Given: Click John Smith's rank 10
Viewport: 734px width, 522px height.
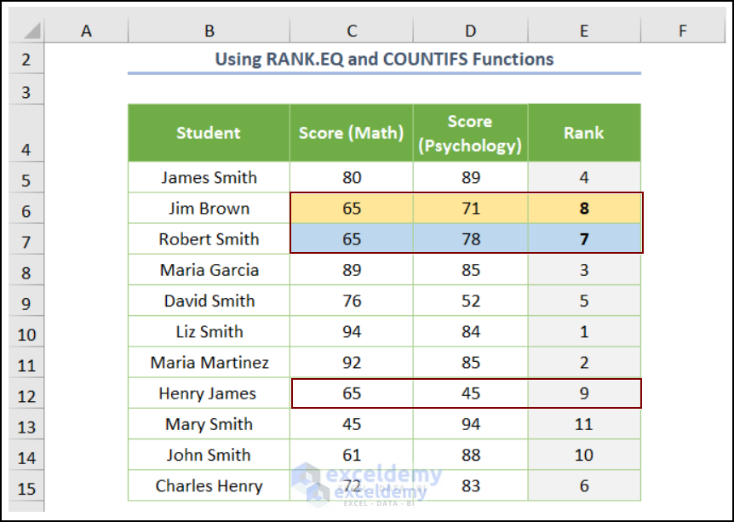Looking at the screenshot, I should [x=584, y=455].
